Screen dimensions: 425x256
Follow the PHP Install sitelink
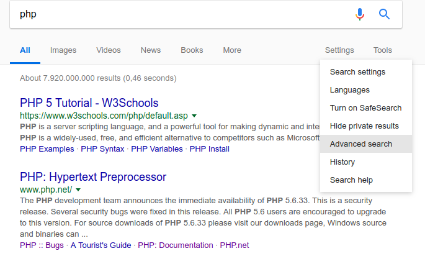(x=210, y=149)
